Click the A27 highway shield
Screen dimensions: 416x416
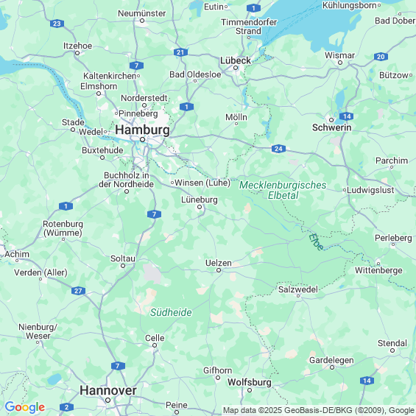[x=78, y=291]
